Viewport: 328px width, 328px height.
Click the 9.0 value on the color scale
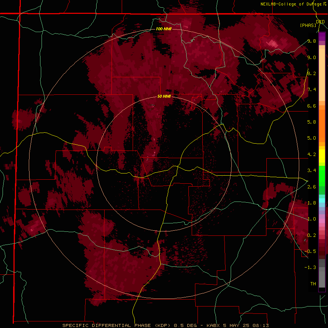point(312,58)
